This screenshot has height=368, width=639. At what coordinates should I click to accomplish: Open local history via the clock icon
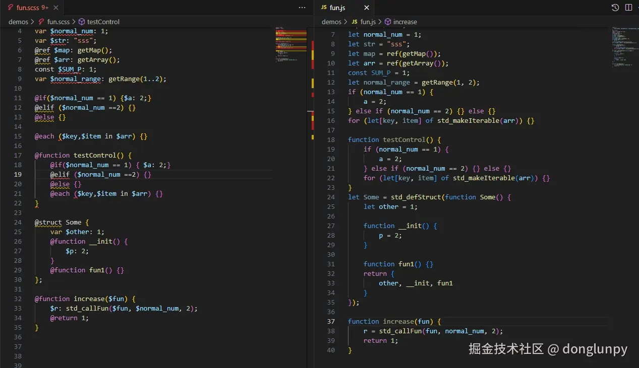615,8
